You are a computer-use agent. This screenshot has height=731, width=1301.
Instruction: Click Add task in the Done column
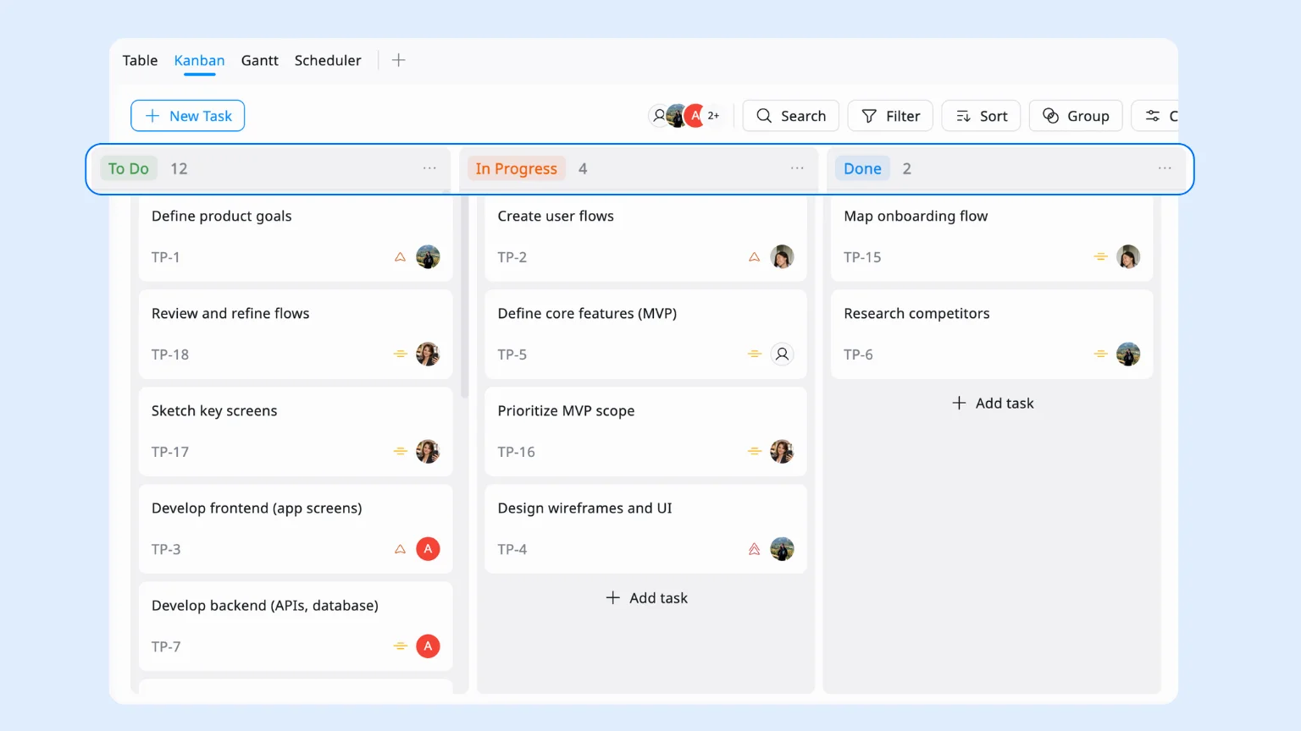tap(992, 404)
